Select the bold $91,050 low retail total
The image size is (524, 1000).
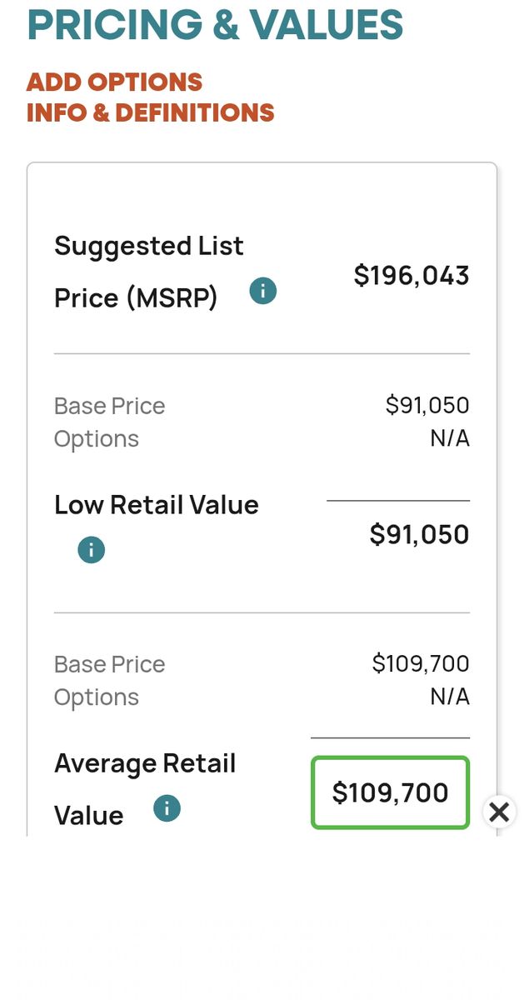click(x=420, y=534)
